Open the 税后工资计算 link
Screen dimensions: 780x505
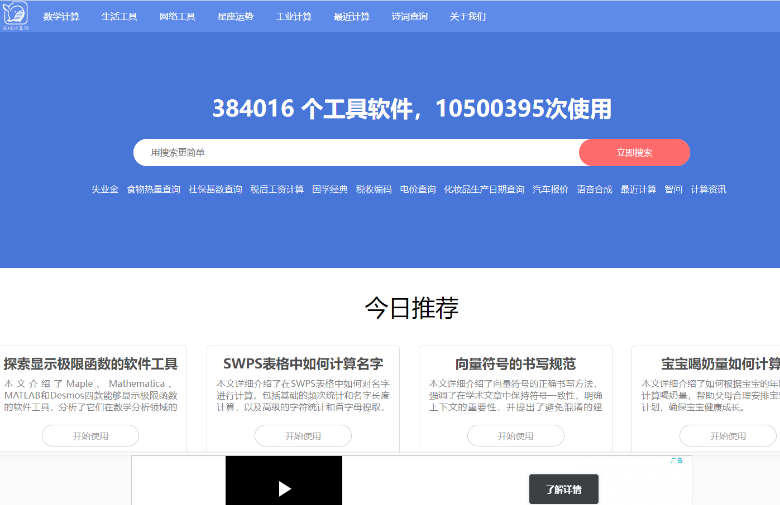[277, 190]
